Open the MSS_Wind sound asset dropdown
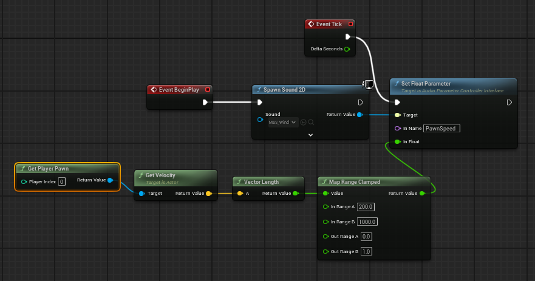 coord(282,122)
